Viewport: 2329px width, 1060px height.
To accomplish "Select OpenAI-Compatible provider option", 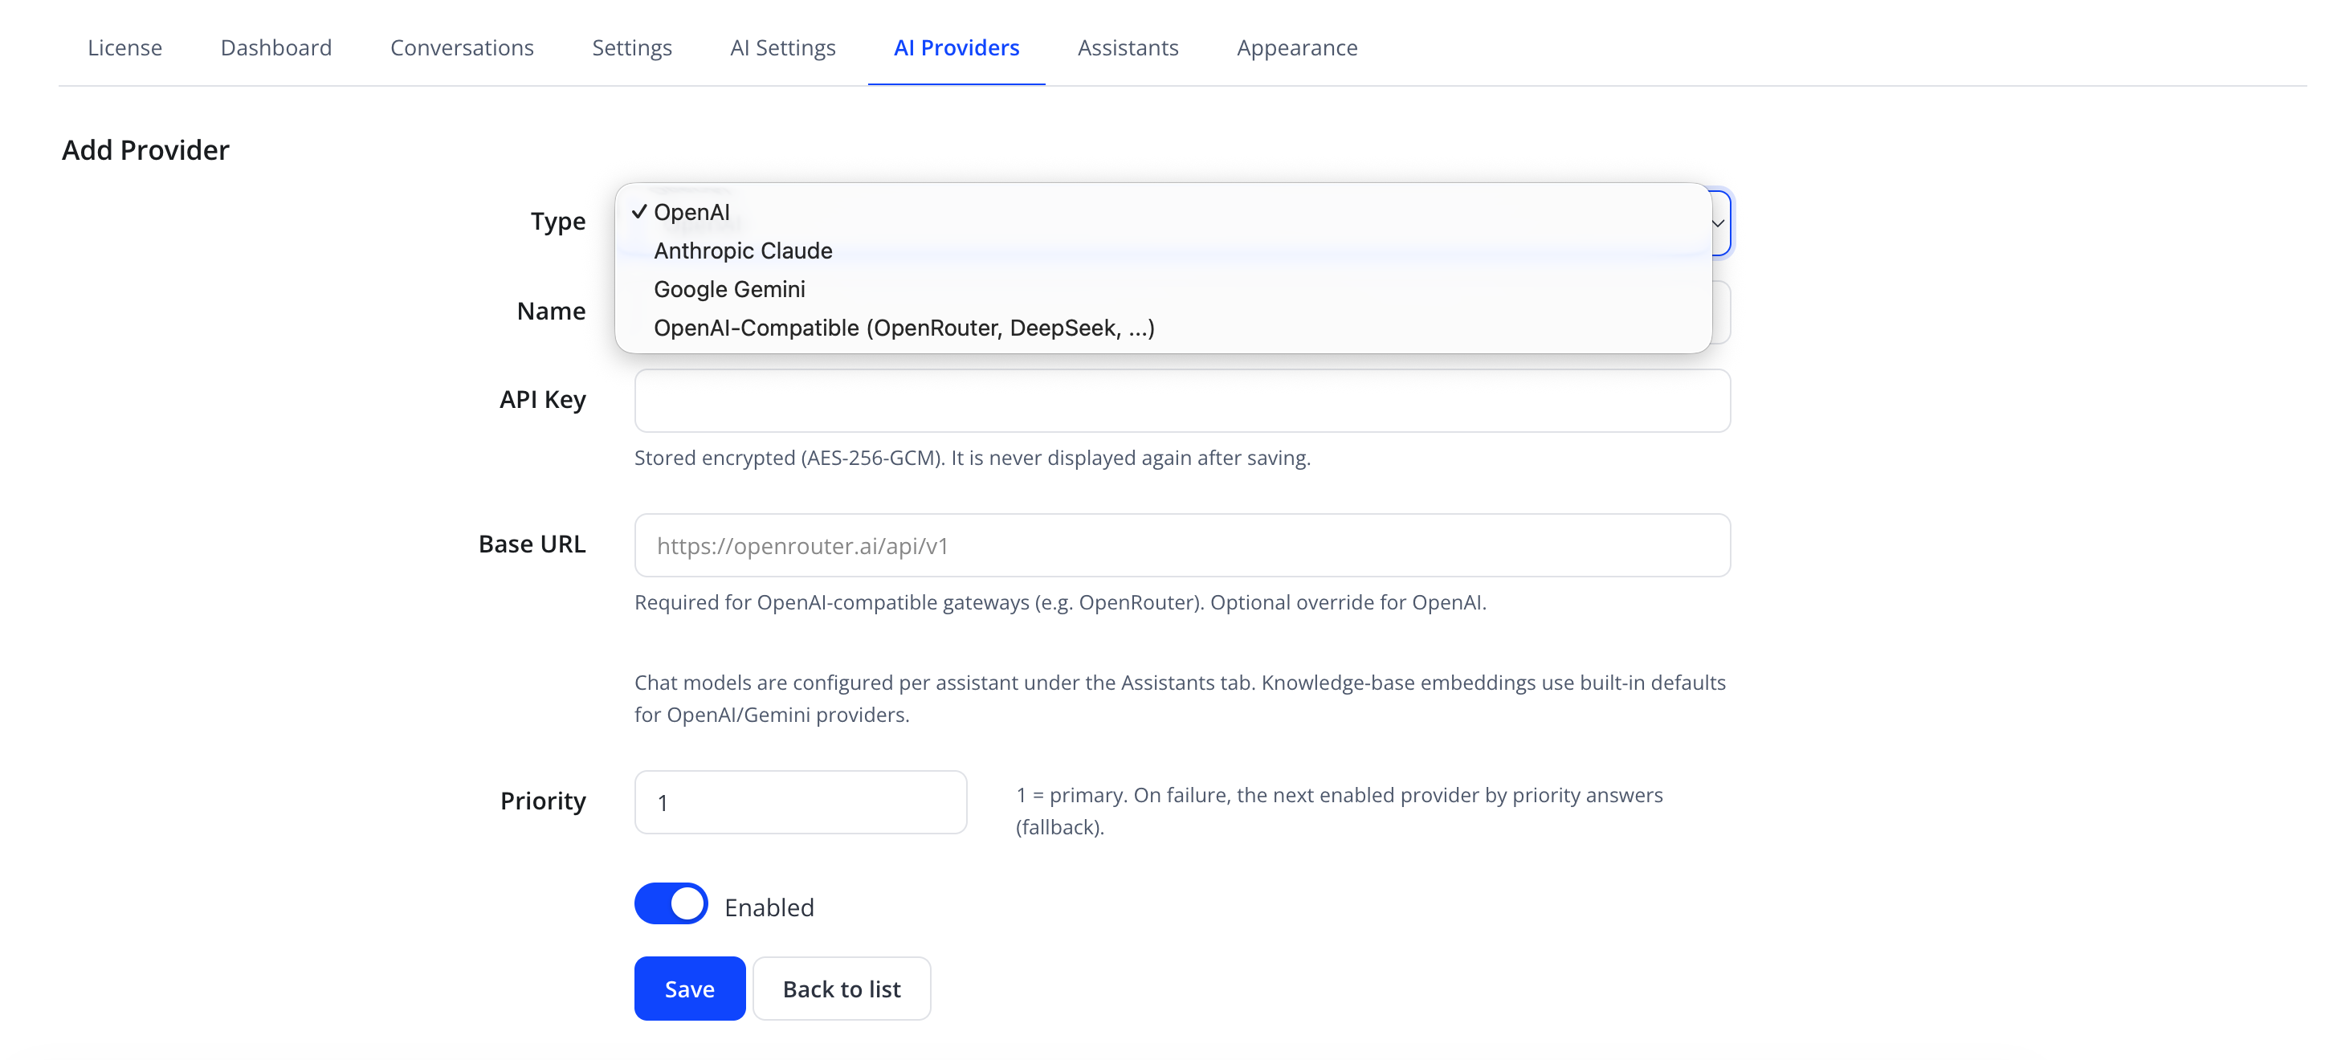I will [1163, 328].
